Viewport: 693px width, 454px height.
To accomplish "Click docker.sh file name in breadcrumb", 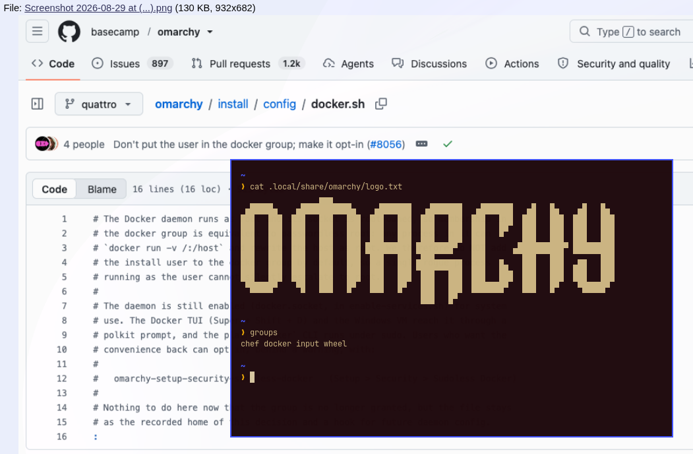I will [338, 104].
